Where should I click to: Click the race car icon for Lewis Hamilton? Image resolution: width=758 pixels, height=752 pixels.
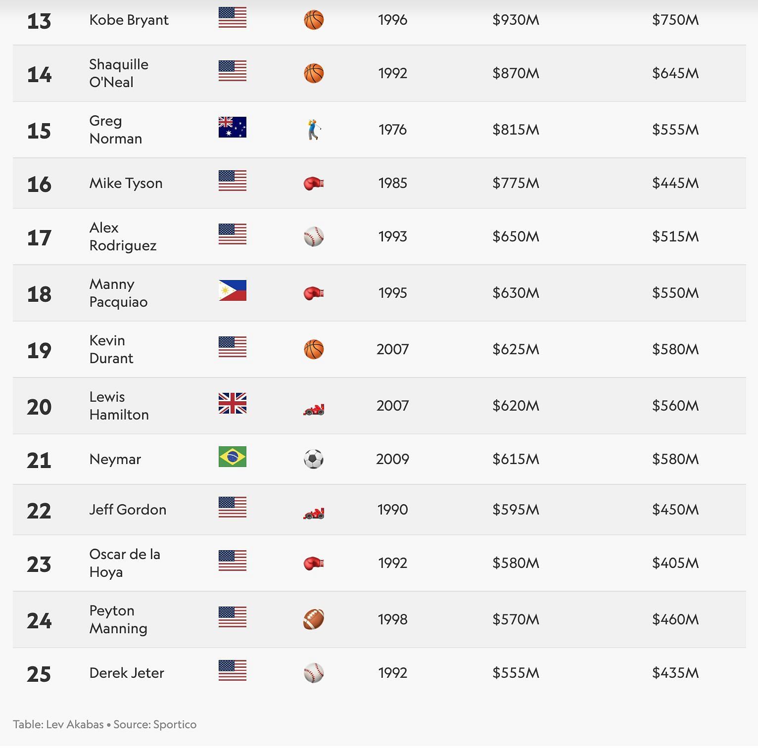pyautogui.click(x=314, y=409)
